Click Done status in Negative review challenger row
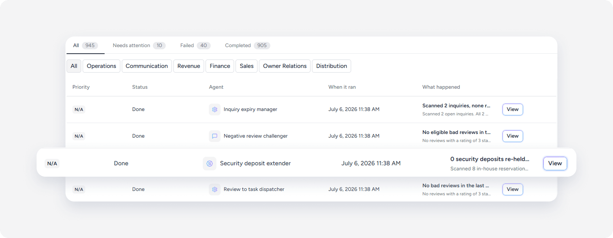The width and height of the screenshot is (613, 238). coord(138,136)
